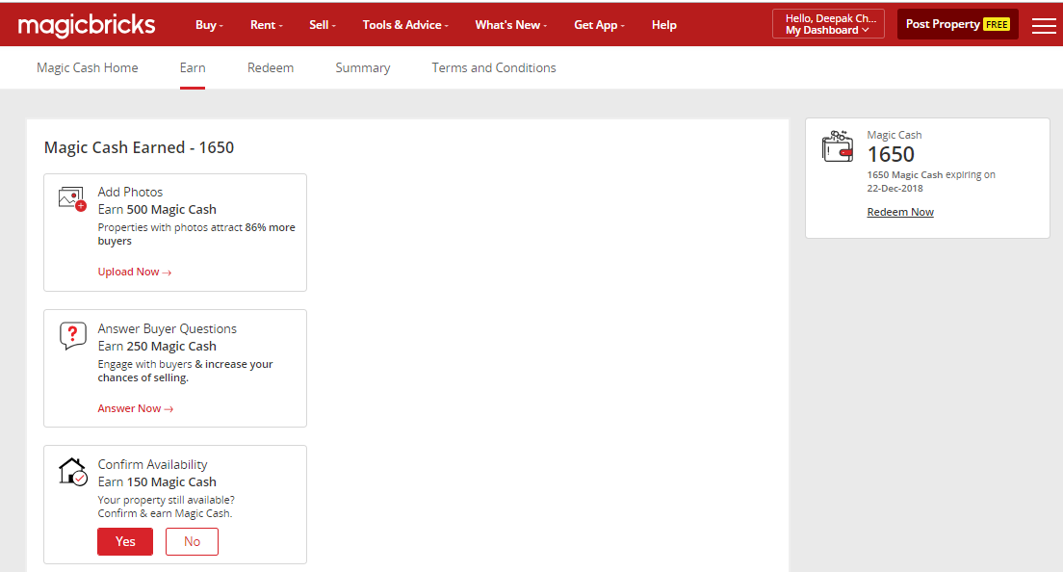Follow the Upload Now link
The height and width of the screenshot is (572, 1063).
coord(134,272)
